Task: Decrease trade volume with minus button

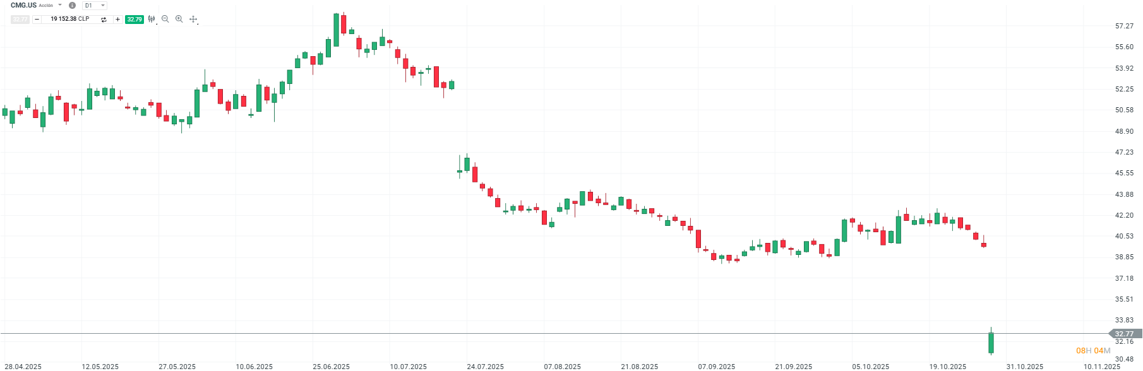Action: tap(37, 20)
